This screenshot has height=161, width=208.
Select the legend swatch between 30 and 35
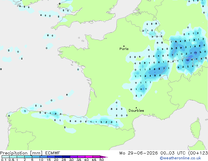(x=74, y=157)
